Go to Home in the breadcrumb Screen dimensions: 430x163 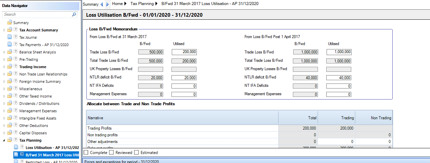[117, 4]
